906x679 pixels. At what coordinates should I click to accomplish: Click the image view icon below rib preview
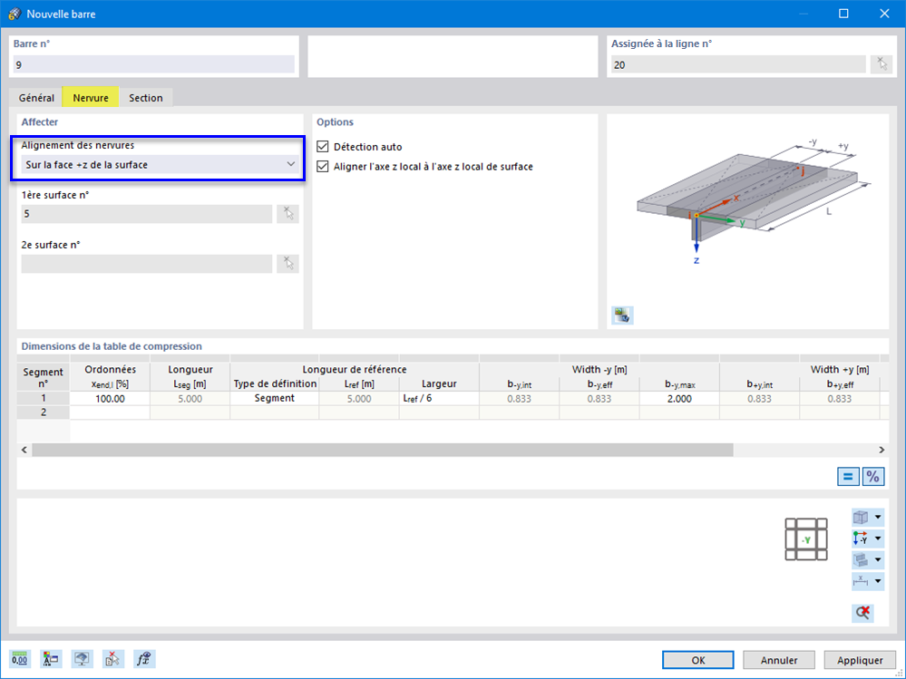622,315
